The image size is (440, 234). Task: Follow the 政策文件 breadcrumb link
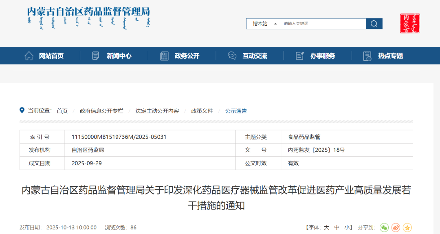(202, 111)
